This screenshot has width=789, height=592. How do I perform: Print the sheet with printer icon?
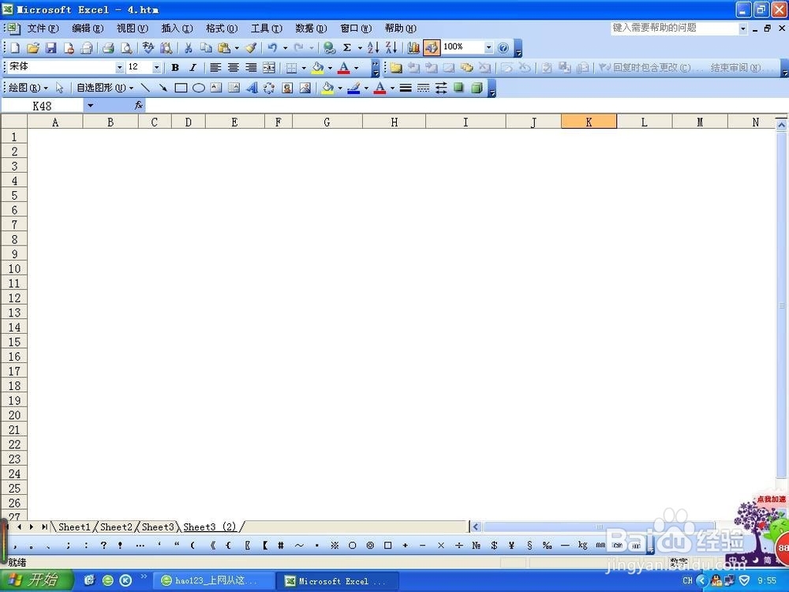(x=108, y=48)
